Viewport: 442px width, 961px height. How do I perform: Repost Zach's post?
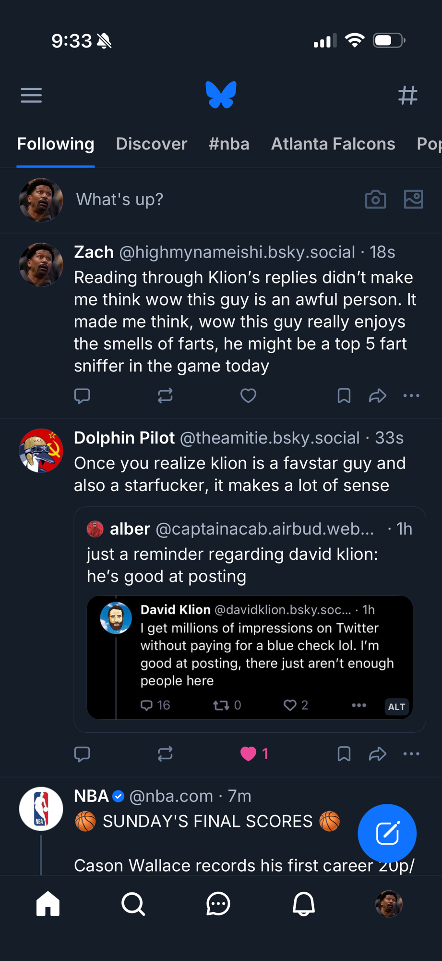point(165,396)
